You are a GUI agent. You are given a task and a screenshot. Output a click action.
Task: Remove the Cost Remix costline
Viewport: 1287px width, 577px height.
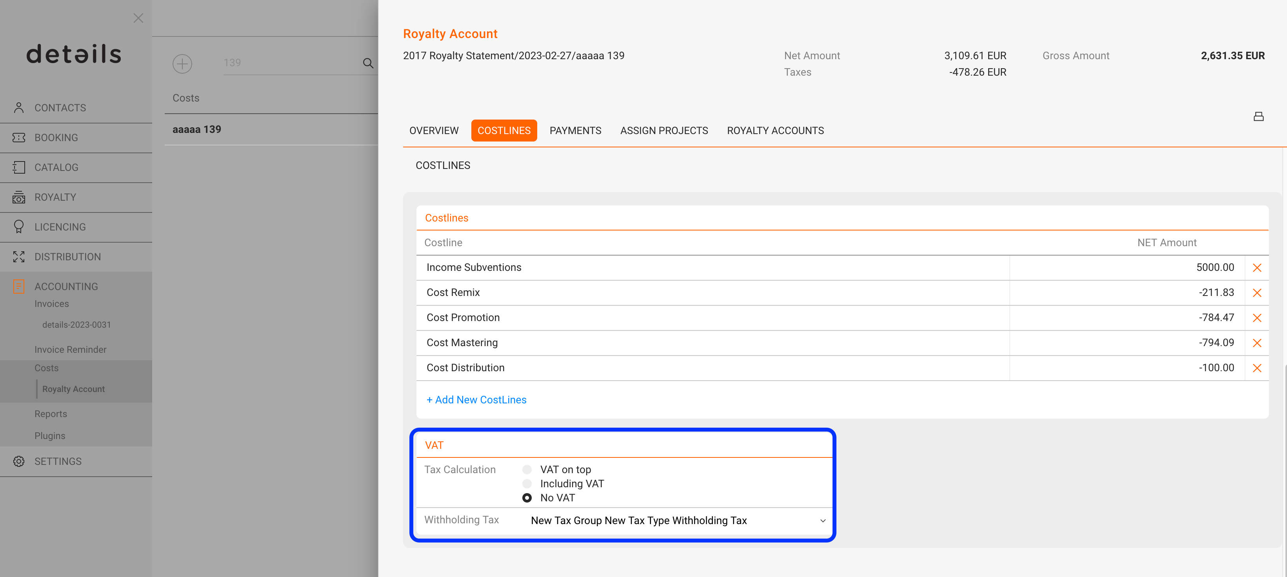coord(1257,293)
